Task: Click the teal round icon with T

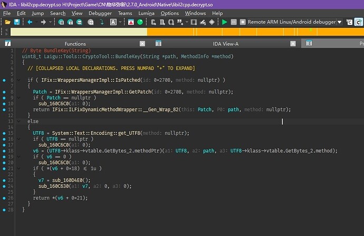Action: (70, 22)
